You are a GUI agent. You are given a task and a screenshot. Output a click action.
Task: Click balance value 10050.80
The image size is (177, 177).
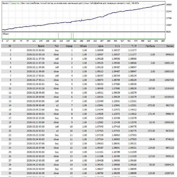coord(169,122)
